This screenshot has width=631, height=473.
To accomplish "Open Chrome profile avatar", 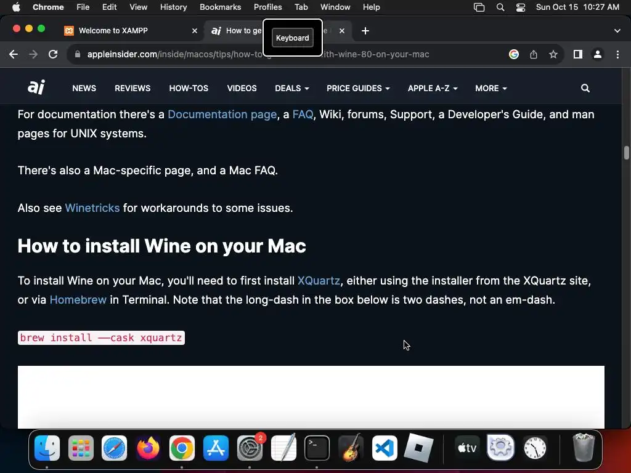I will pyautogui.click(x=598, y=54).
